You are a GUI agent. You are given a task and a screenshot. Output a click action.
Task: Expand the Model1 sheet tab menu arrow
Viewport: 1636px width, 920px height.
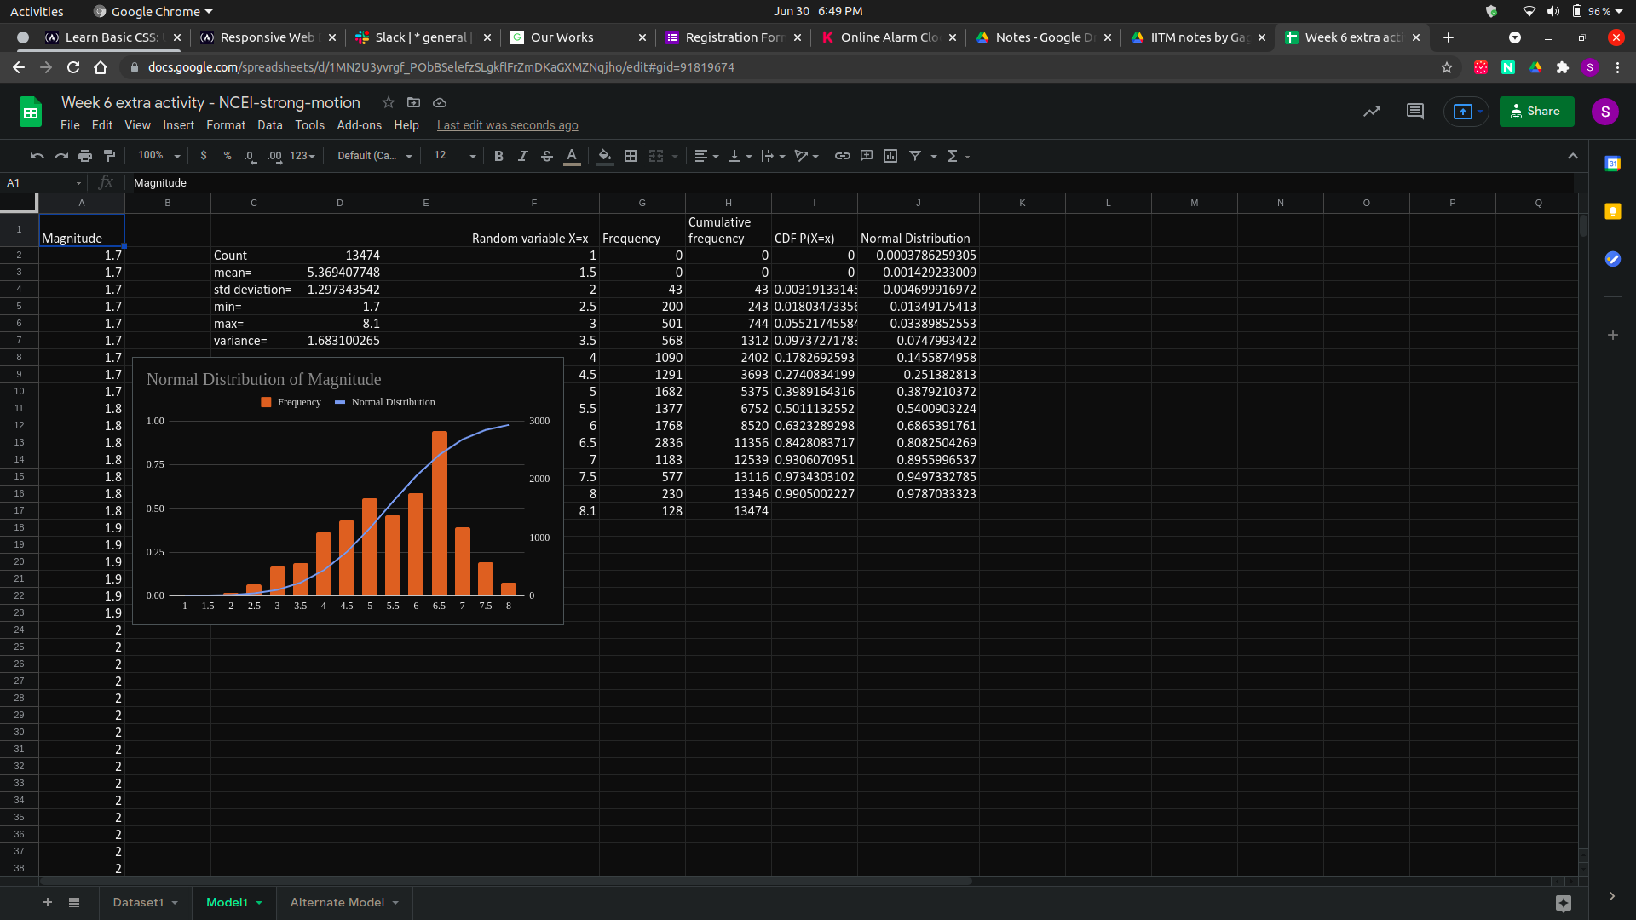click(259, 903)
